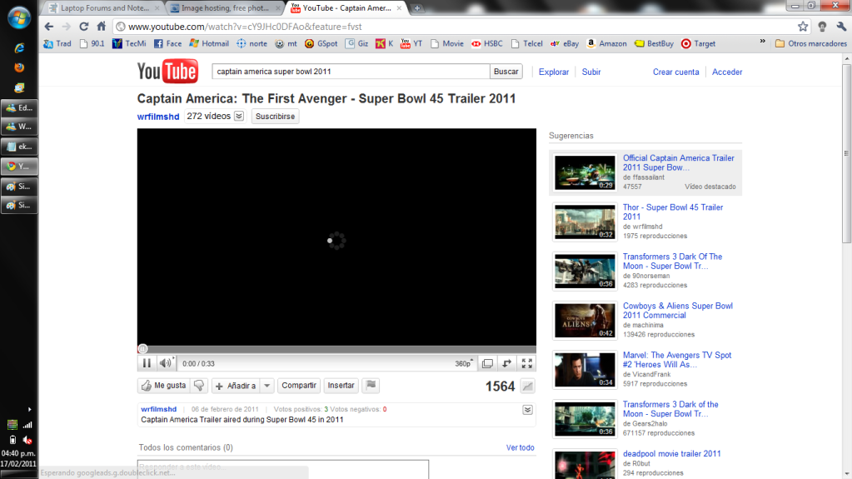Open the deadpool movie trailer 2011 suggestion

(x=671, y=453)
